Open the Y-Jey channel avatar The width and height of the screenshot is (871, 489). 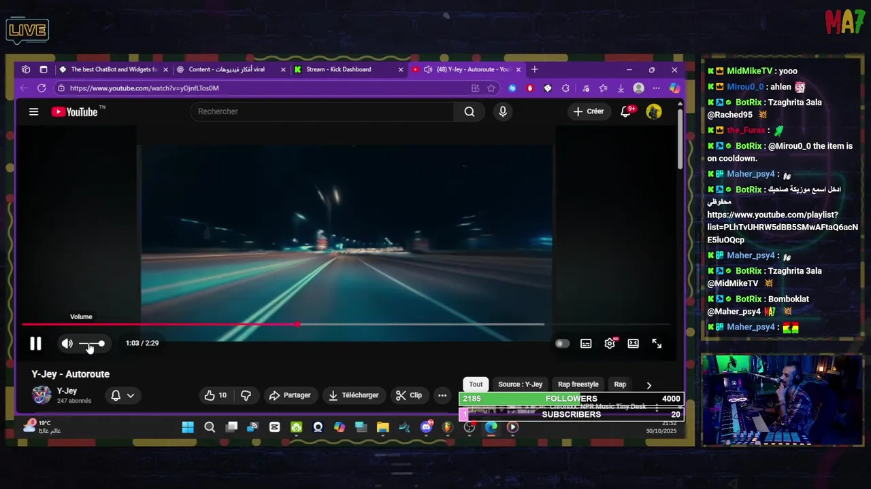pyautogui.click(x=42, y=395)
